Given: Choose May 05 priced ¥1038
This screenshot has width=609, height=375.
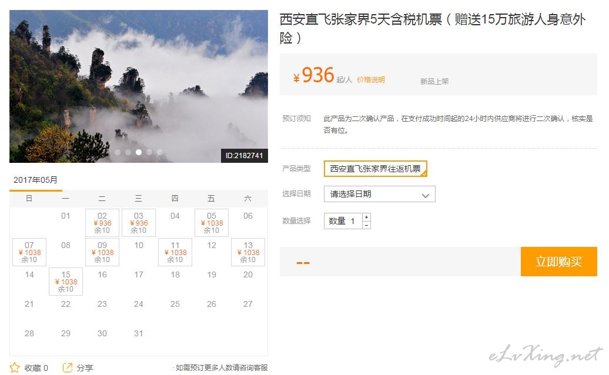Looking at the screenshot, I should 212,223.
